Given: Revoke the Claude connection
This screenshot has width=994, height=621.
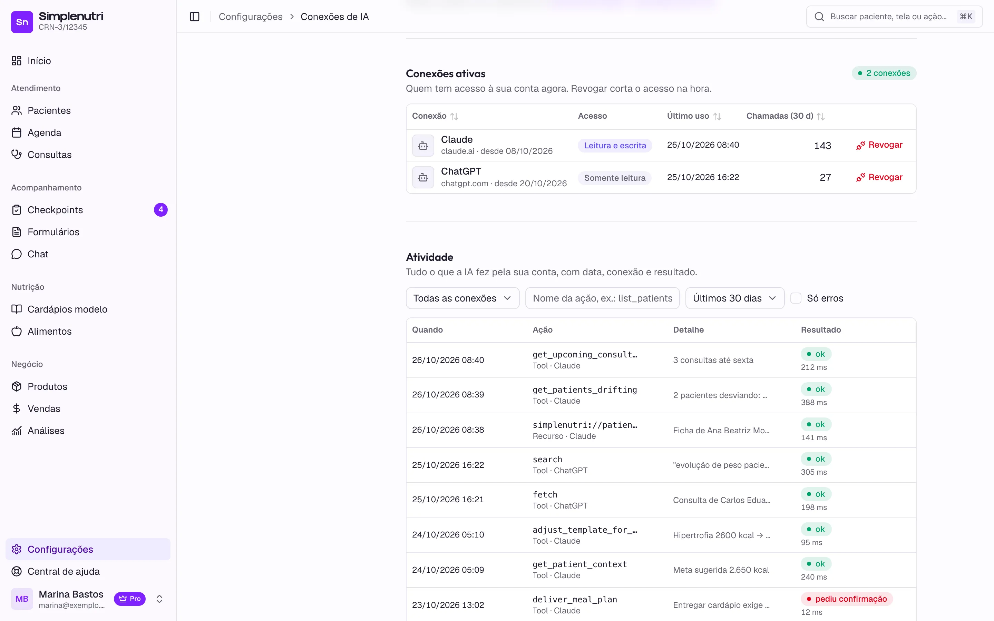Looking at the screenshot, I should tap(879, 145).
